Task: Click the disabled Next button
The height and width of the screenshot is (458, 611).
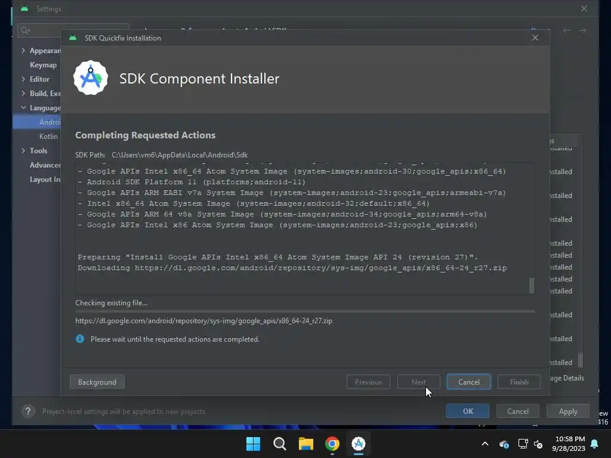Action: coord(419,382)
